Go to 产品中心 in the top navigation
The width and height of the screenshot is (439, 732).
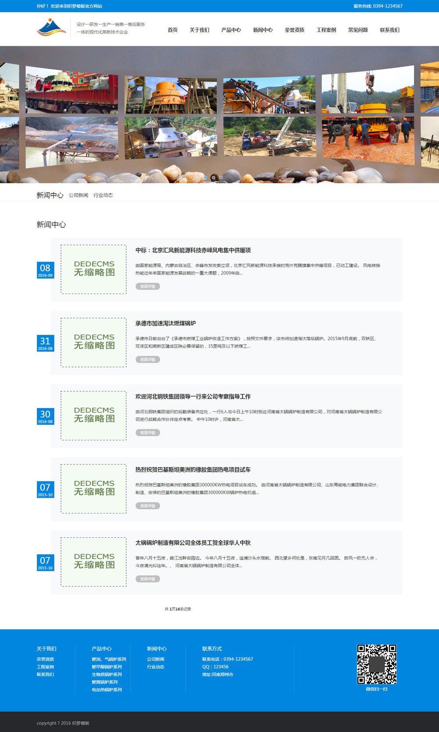[x=231, y=30]
